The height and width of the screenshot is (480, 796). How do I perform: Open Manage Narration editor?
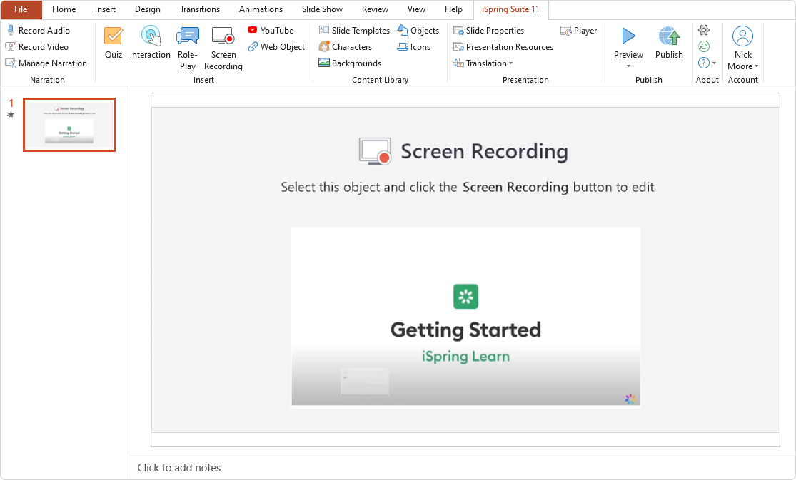46,63
